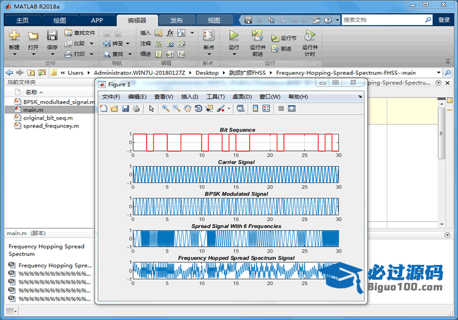Click Insert Colorbar icon in Figure 1
Image resolution: width=458 pixels, height=320 pixels.
coord(256,109)
